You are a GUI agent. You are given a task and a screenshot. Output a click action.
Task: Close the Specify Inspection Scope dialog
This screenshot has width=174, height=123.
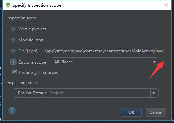166,5
